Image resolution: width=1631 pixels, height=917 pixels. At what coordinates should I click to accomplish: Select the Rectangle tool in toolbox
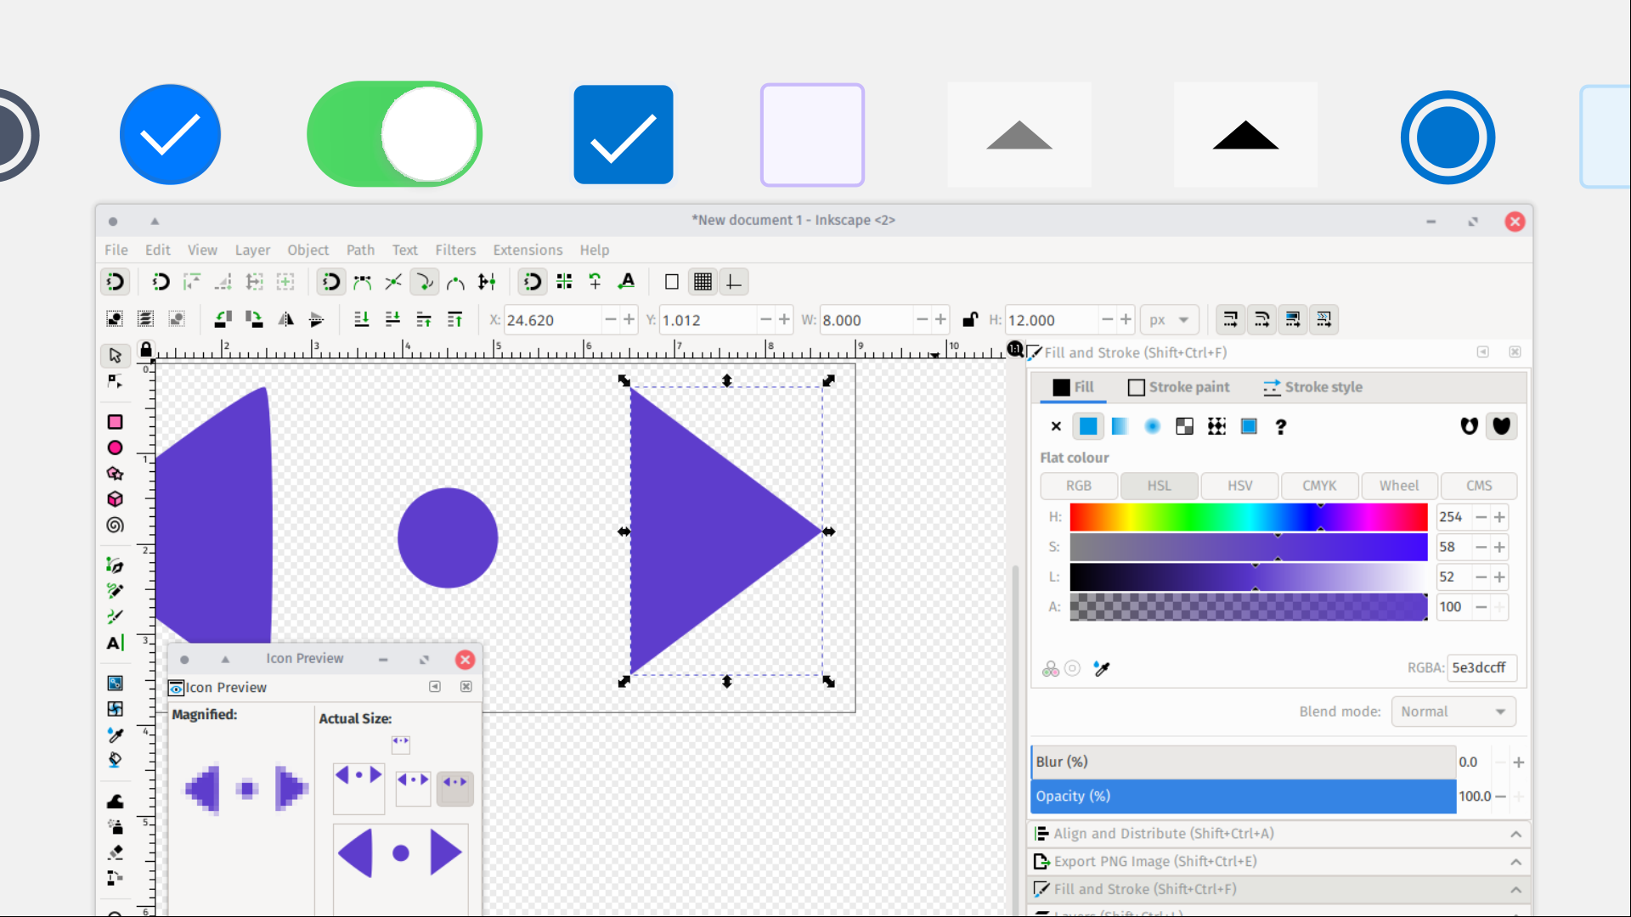(115, 422)
